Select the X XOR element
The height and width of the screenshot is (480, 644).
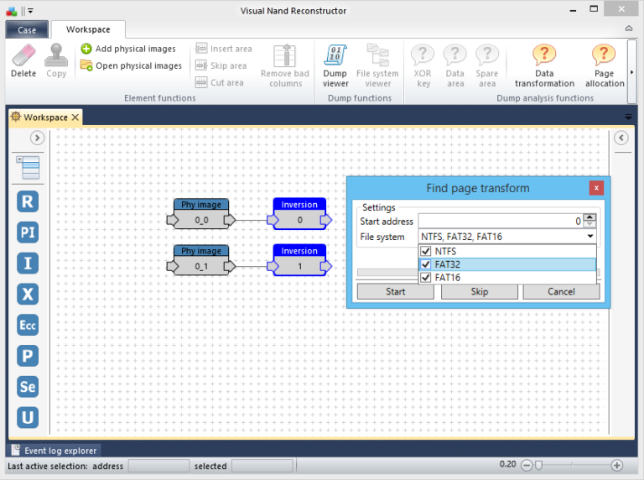28,295
